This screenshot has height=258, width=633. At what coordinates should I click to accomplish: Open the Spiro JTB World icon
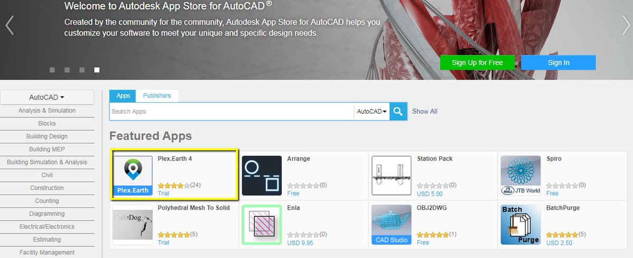coord(521,176)
